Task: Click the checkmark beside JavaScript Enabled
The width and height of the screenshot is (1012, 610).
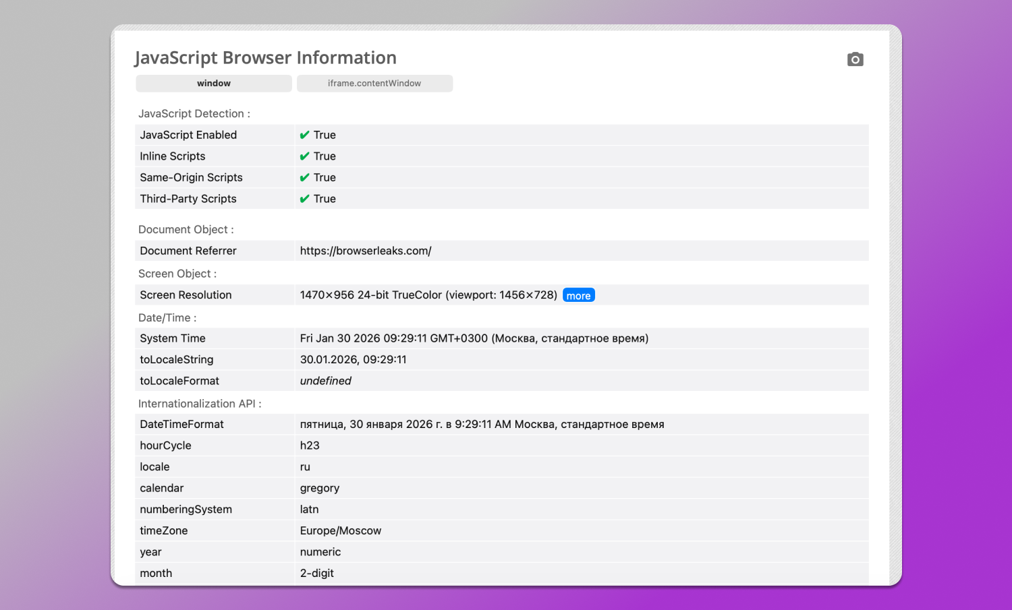Action: (304, 135)
